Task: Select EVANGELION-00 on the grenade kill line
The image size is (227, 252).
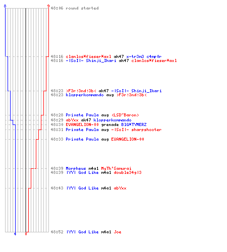Action: click(x=82, y=124)
